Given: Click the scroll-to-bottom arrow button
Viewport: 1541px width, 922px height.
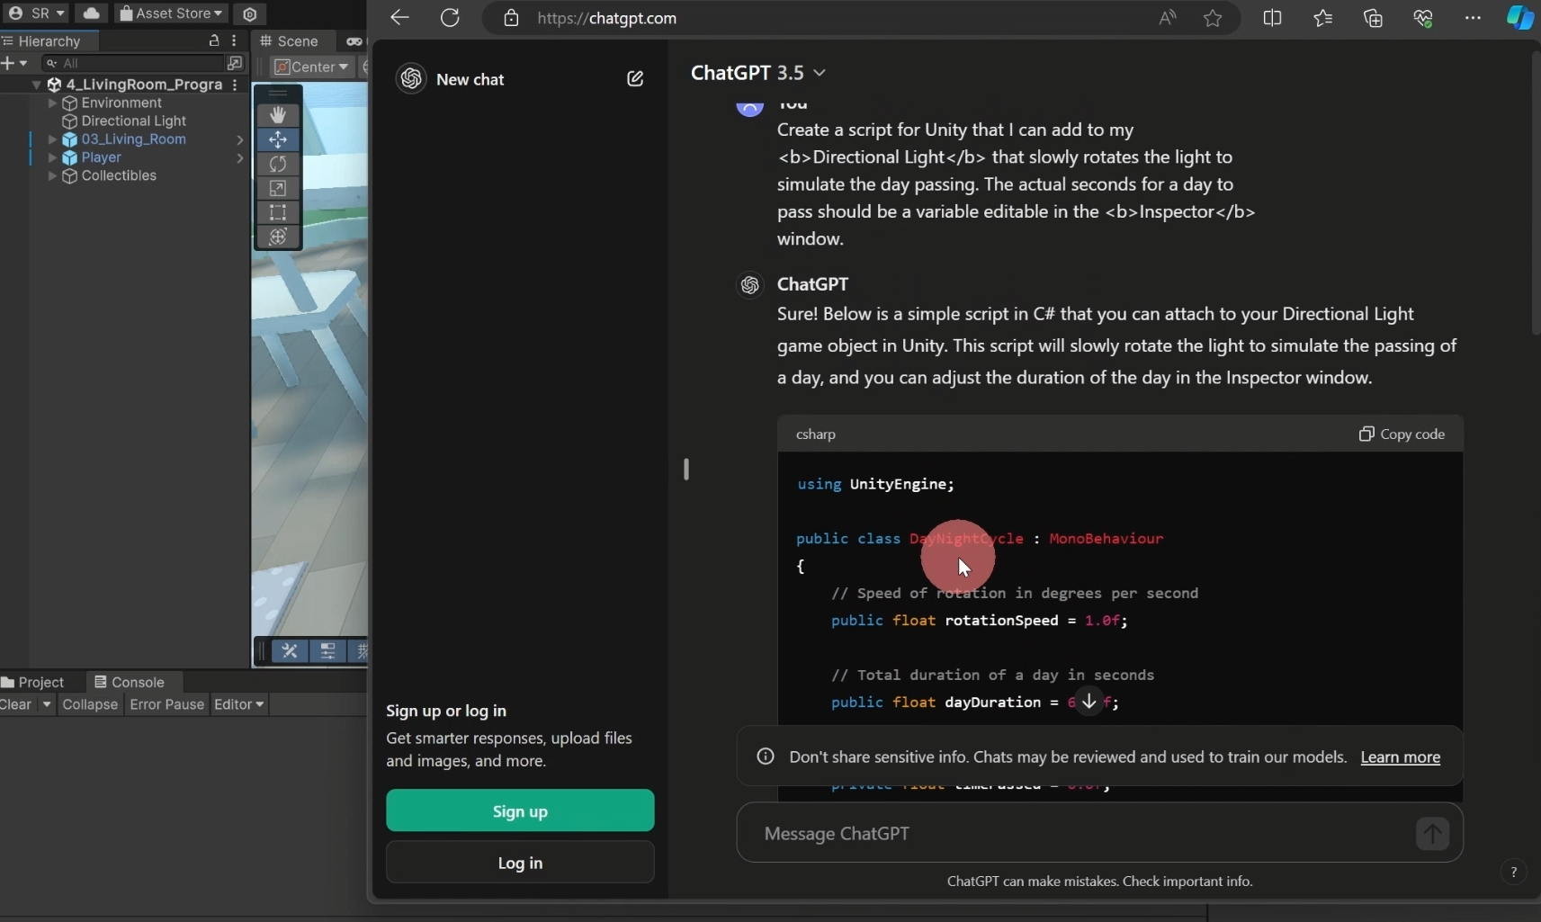Looking at the screenshot, I should tap(1089, 701).
